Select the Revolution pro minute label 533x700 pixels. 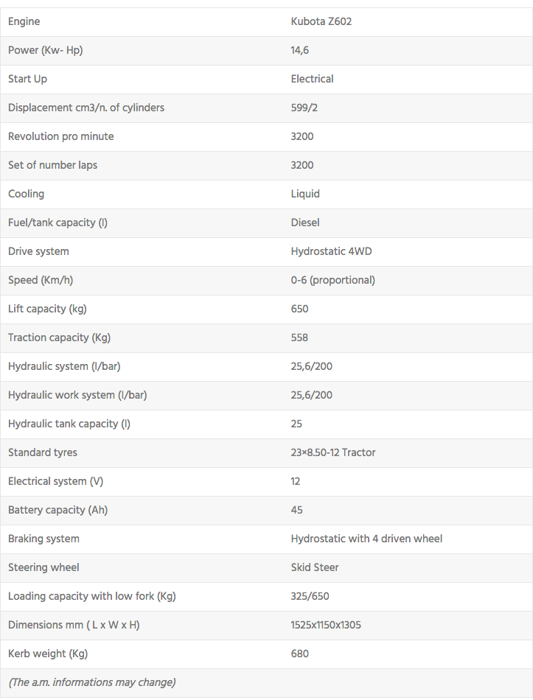pyautogui.click(x=61, y=136)
